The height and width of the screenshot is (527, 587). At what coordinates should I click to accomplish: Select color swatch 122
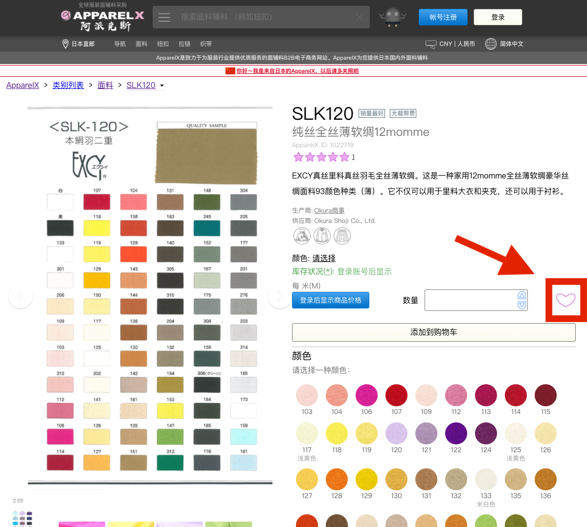coord(456,433)
